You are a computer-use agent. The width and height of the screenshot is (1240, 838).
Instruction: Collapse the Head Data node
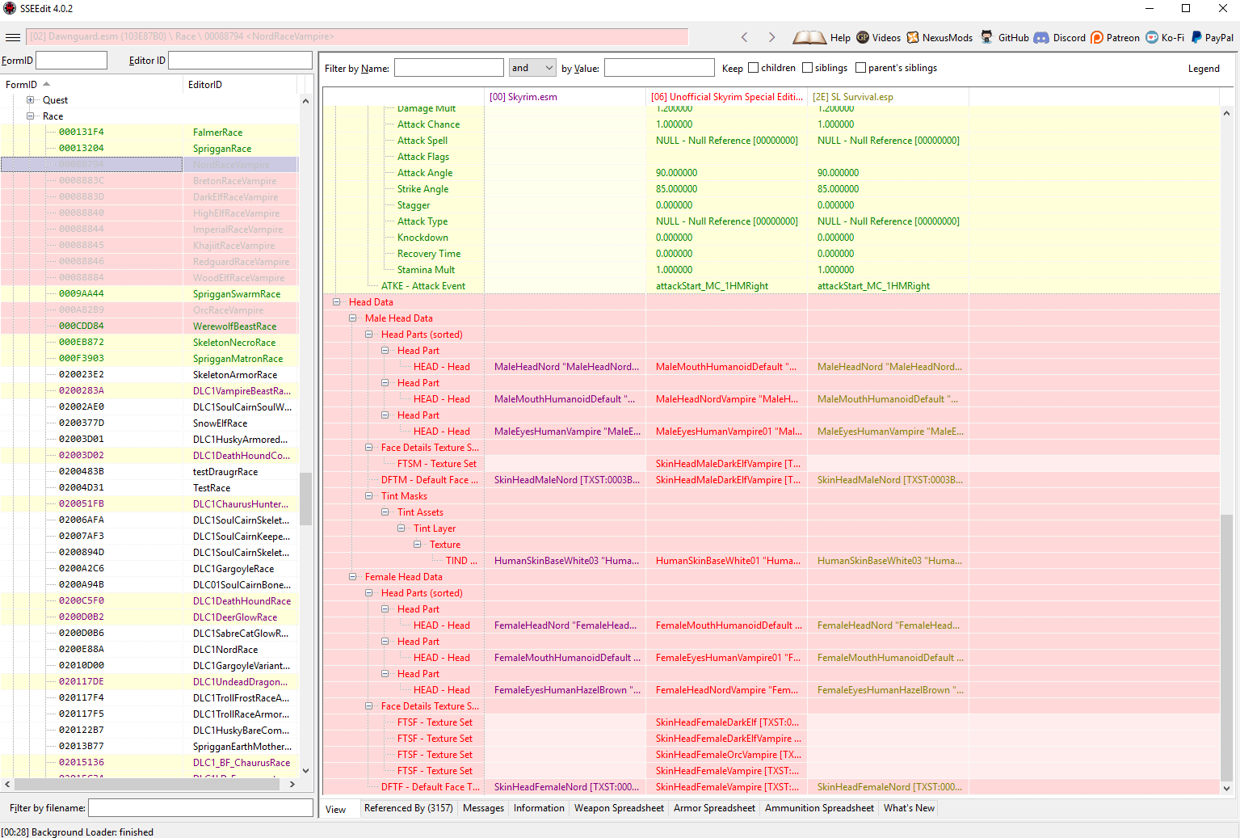coord(337,302)
